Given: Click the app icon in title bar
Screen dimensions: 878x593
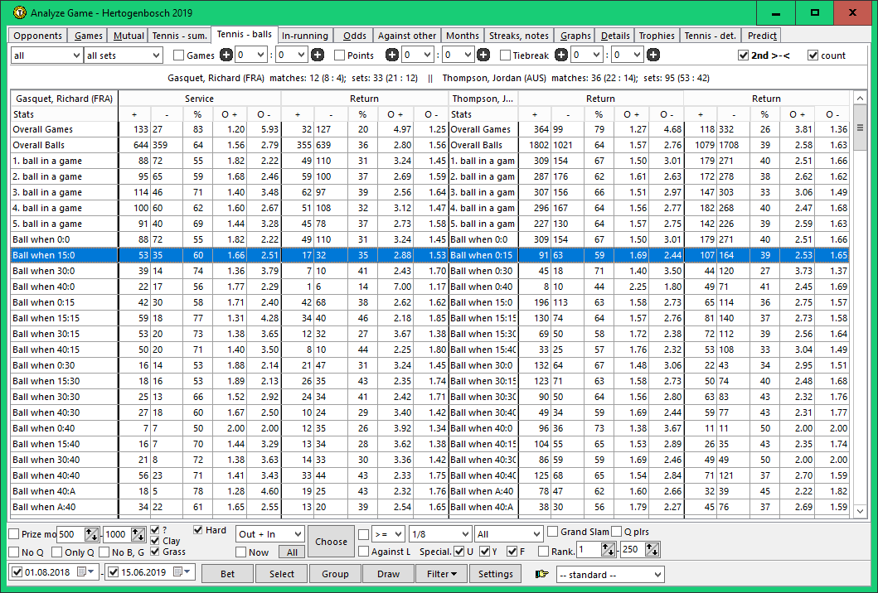Looking at the screenshot, I should click(x=19, y=12).
